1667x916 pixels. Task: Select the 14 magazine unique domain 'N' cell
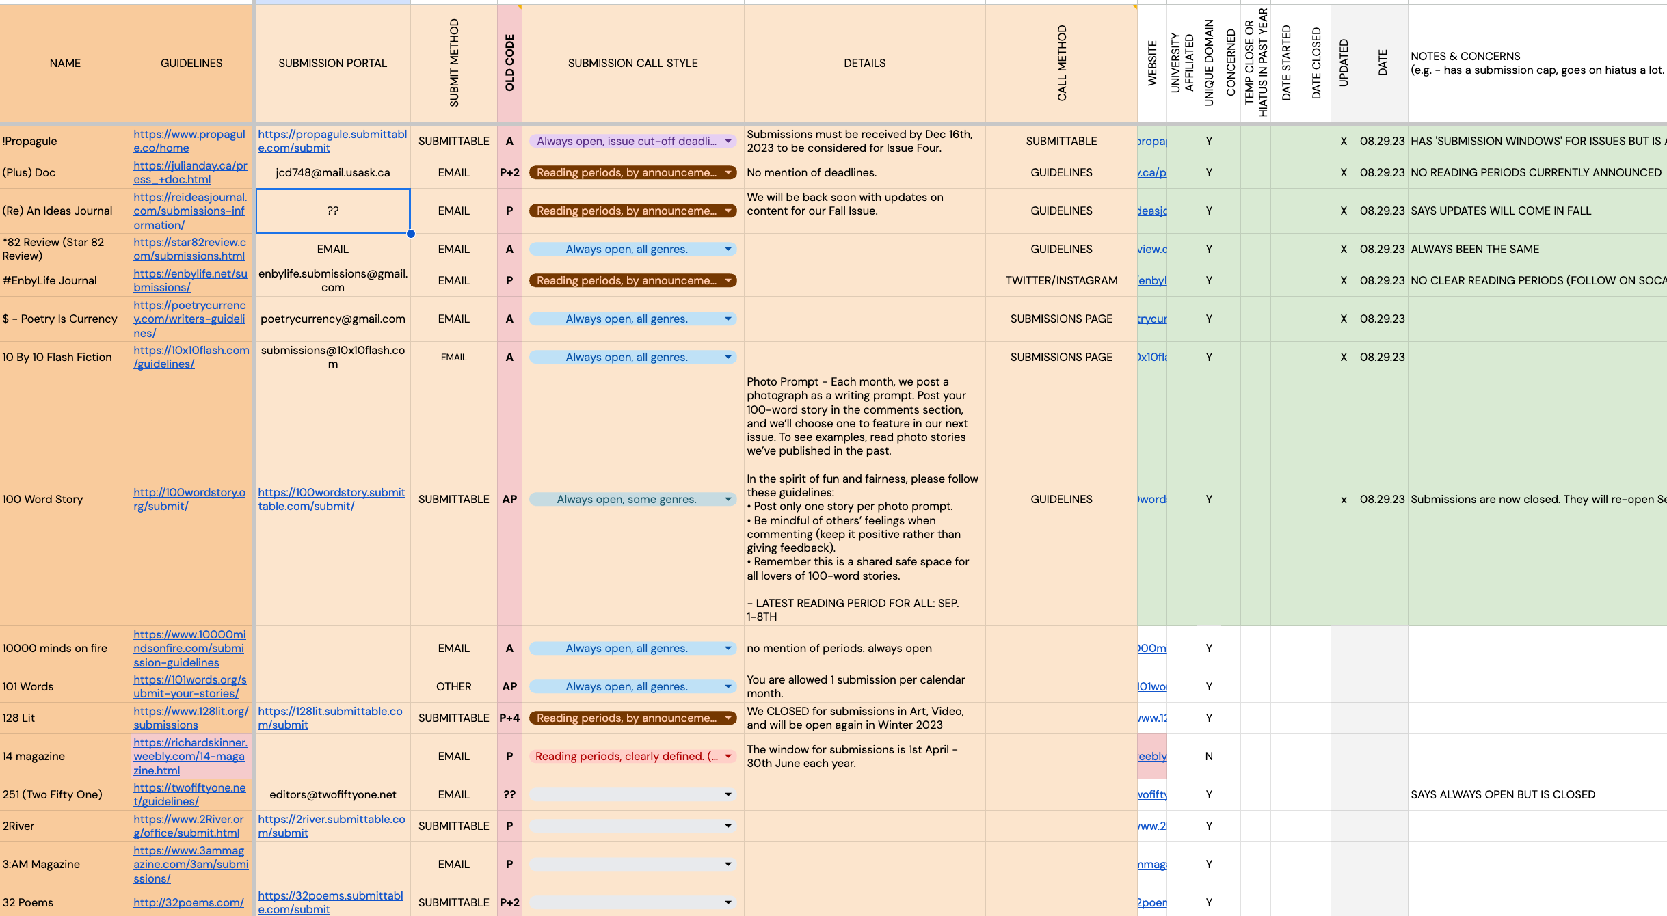[x=1209, y=756]
